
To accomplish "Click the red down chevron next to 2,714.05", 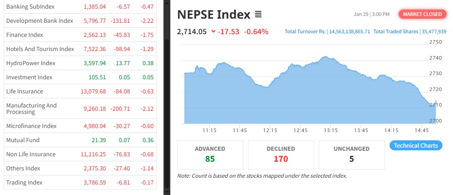I will 213,31.
